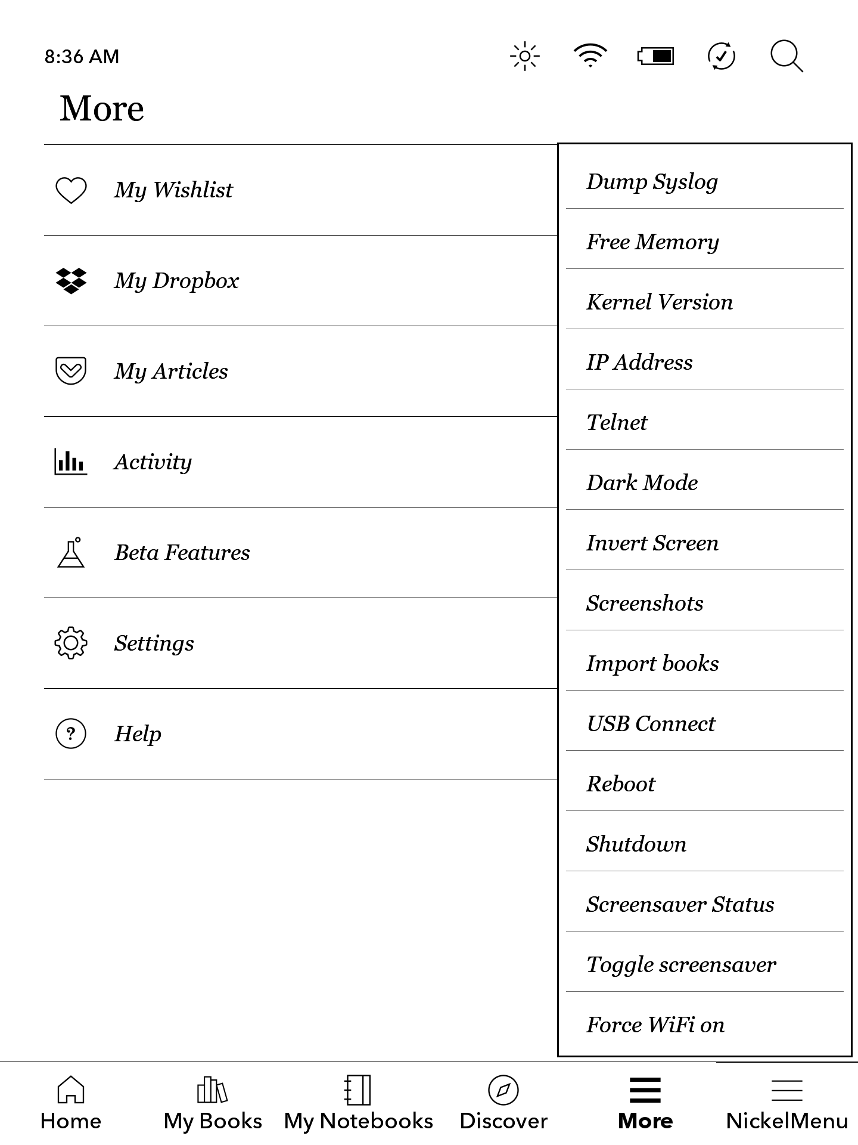Open the Activity entry
This screenshot has width=858, height=1145.
tap(153, 462)
